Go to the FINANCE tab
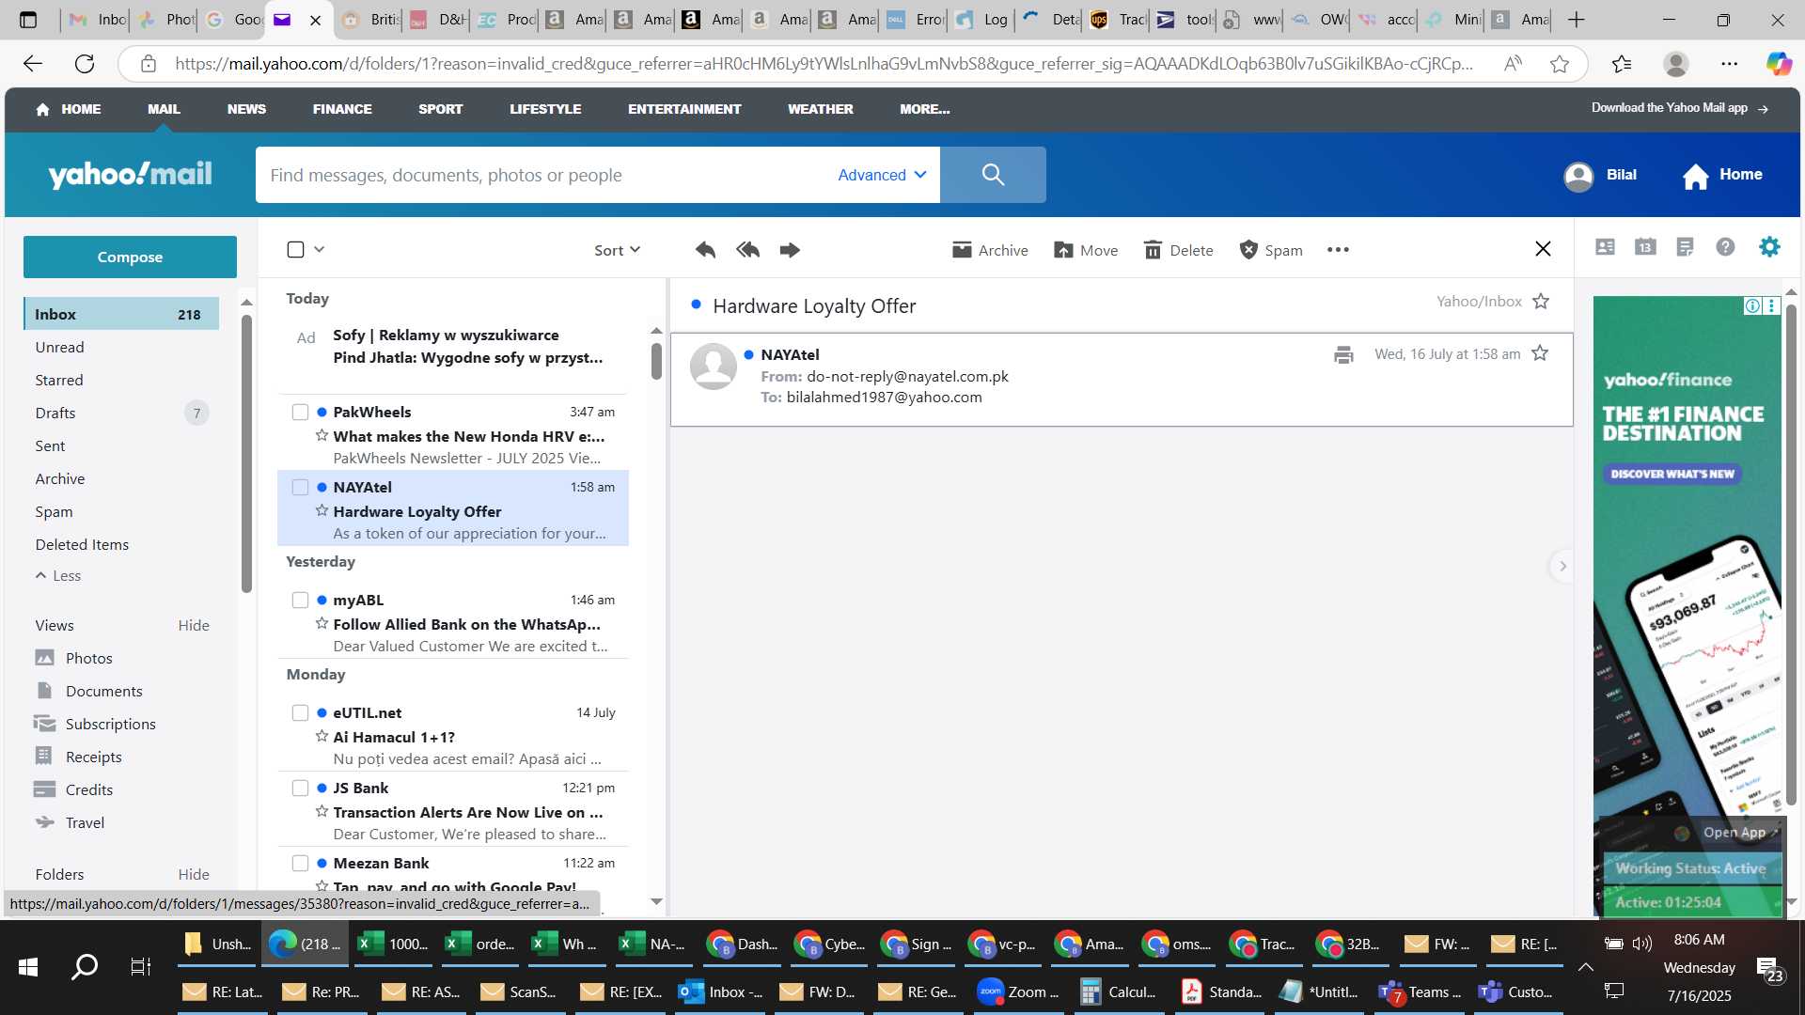Viewport: 1805px width, 1015px height. tap(342, 109)
